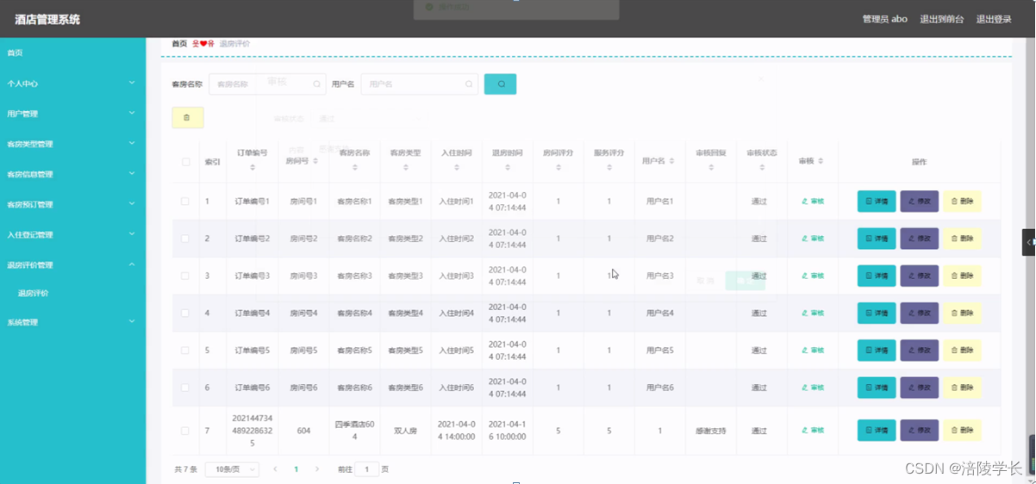Expand 客房信息管理 sidebar menu

pyautogui.click(x=72, y=174)
